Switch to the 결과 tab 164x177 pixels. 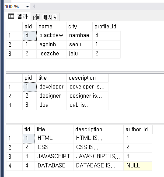coord(17,16)
